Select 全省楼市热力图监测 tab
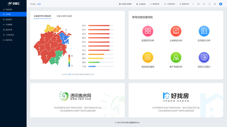The width and height of the screenshot is (227, 127). point(42,16)
